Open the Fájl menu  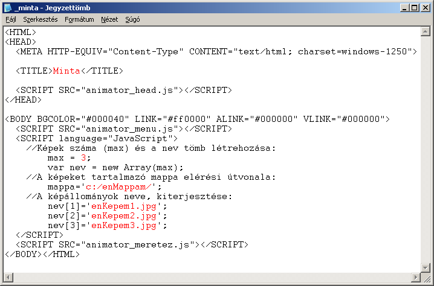pyautogui.click(x=11, y=19)
